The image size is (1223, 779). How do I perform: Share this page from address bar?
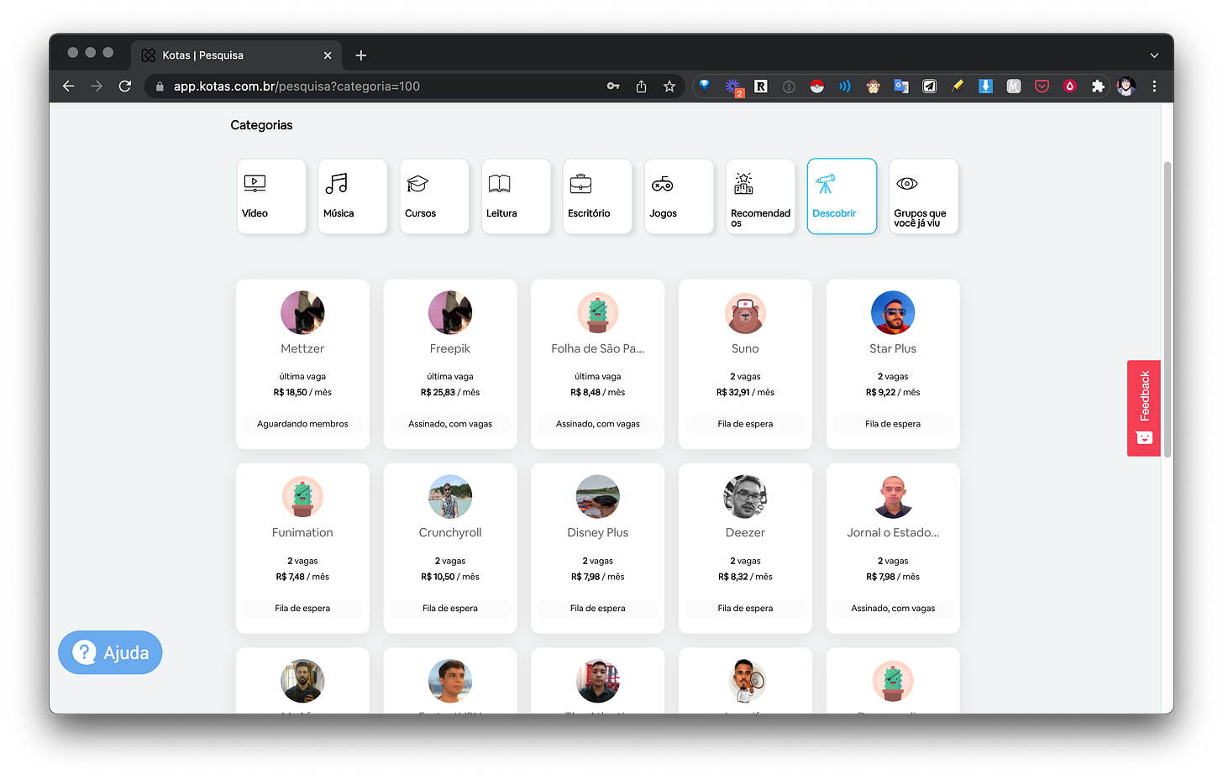point(641,86)
